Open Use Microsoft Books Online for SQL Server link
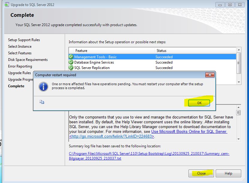This screenshot has width=249, height=183. 189,131
